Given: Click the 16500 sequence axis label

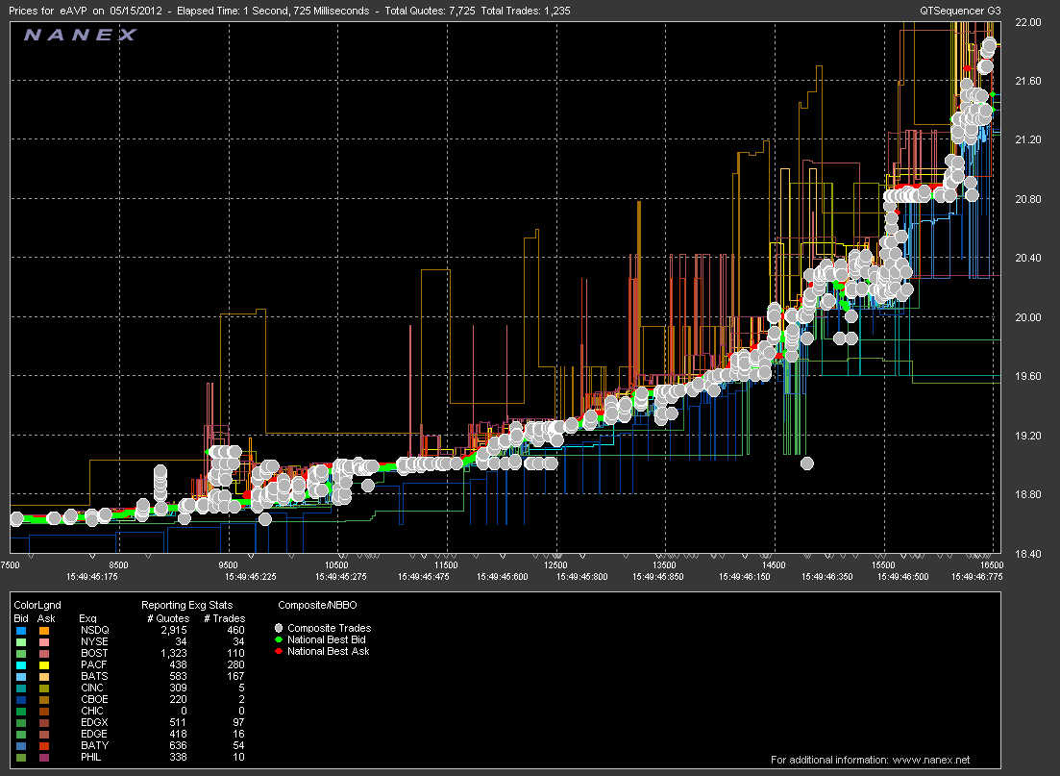Looking at the screenshot, I should (x=991, y=564).
